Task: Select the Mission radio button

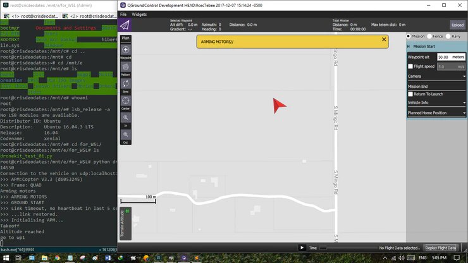Action: click(x=409, y=36)
